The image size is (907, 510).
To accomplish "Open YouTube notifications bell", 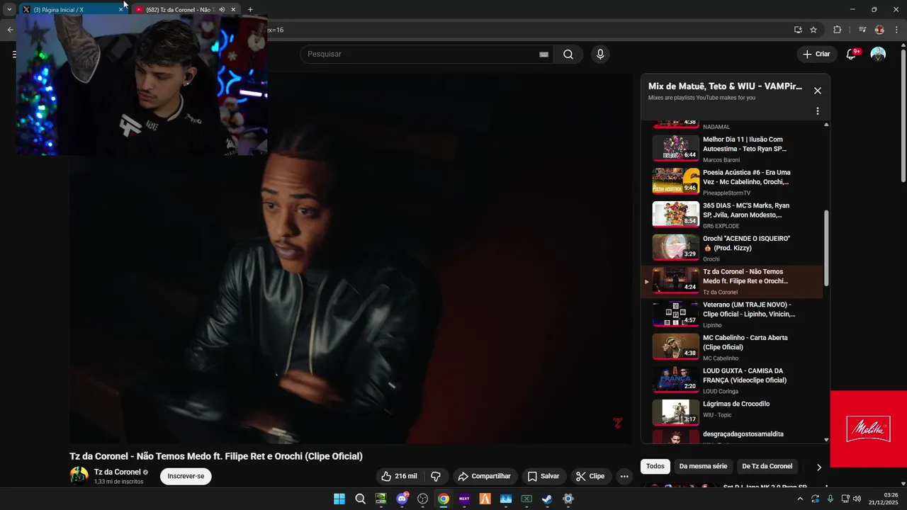I will click(x=852, y=55).
